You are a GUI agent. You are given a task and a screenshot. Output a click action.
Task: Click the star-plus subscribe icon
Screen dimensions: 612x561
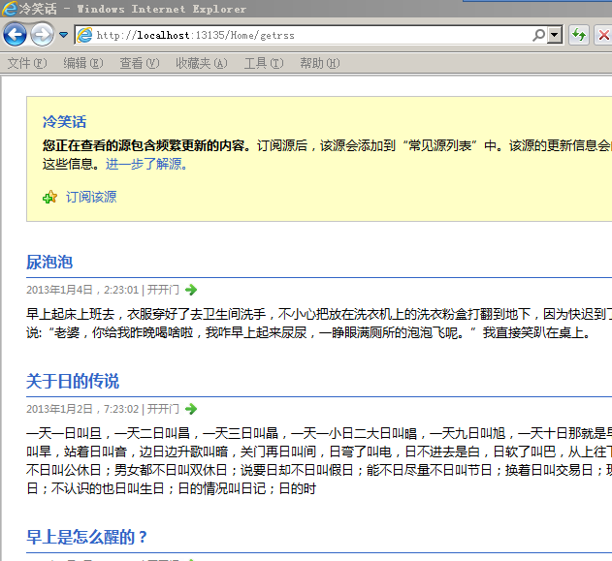[49, 197]
